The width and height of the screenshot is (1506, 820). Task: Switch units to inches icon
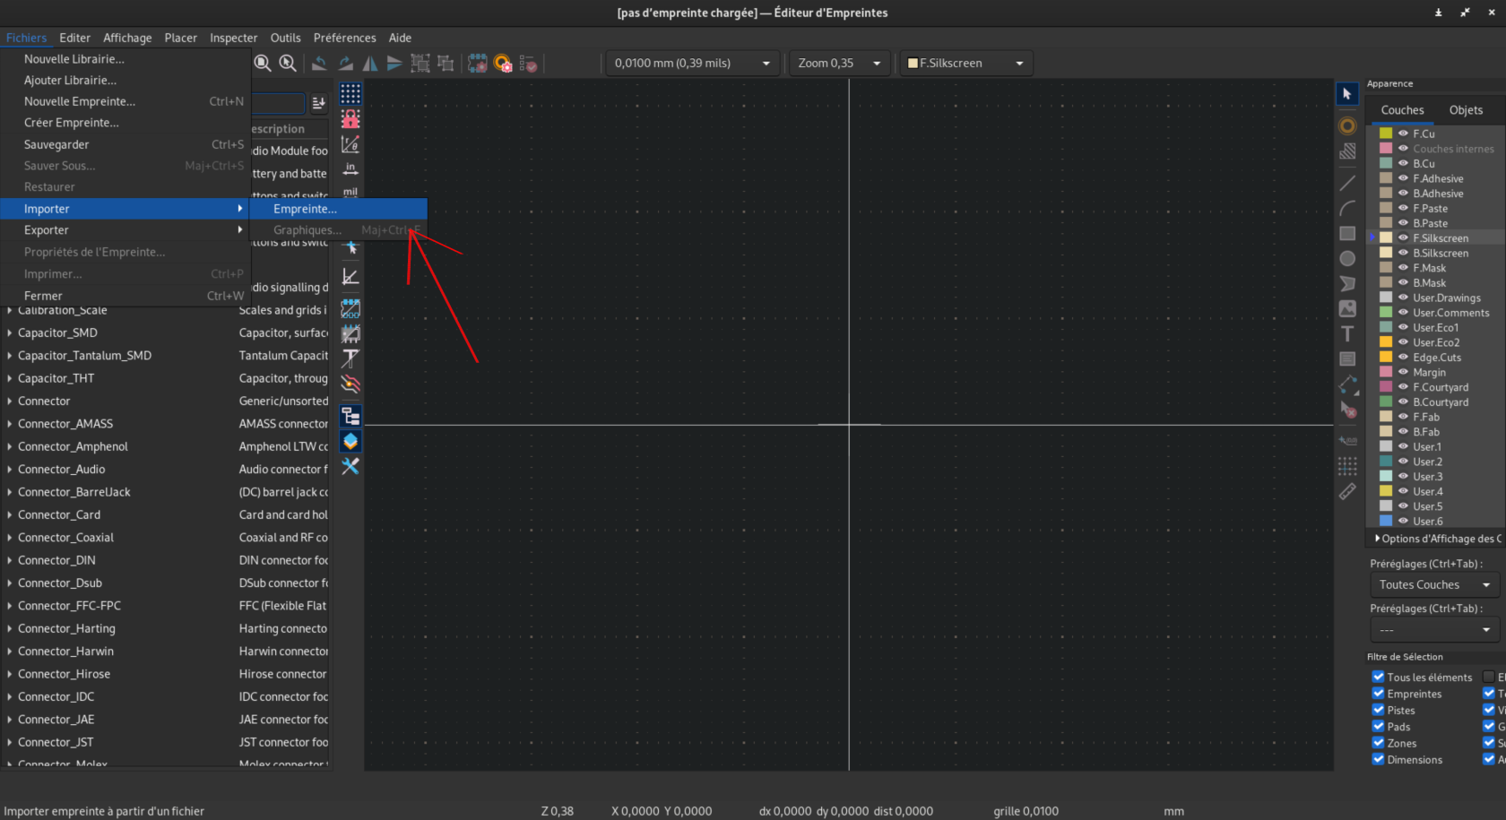click(x=351, y=168)
